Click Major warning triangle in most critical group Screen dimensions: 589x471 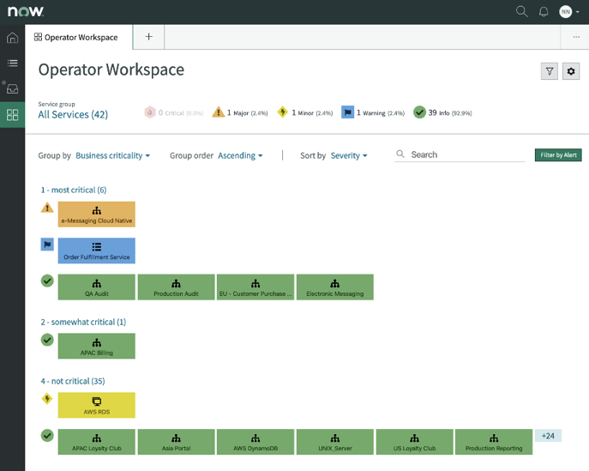(x=47, y=208)
